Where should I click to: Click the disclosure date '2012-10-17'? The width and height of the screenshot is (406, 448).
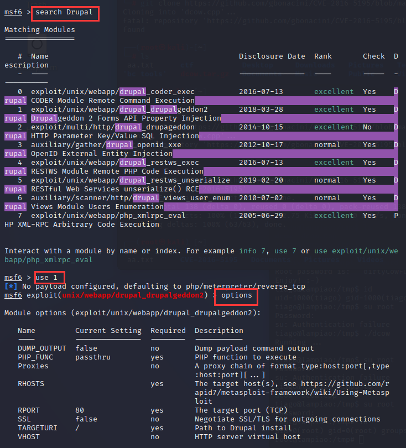click(261, 145)
